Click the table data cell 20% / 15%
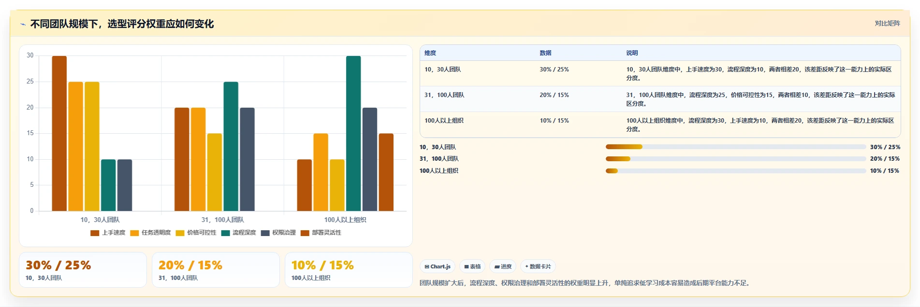The image size is (920, 307). [554, 95]
